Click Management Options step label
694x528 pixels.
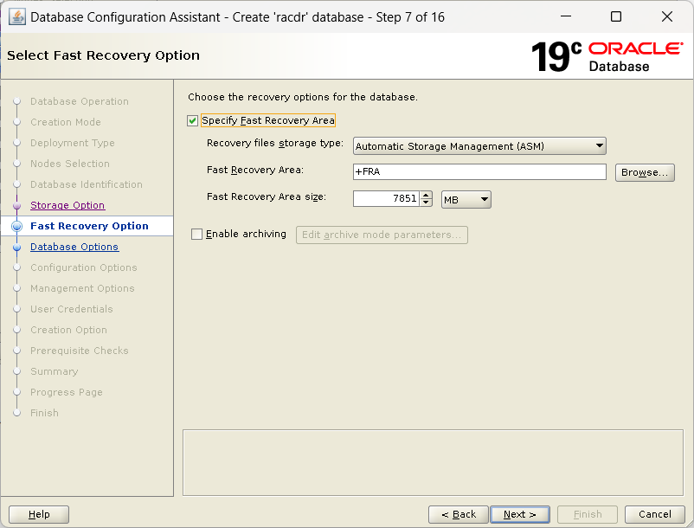82,288
